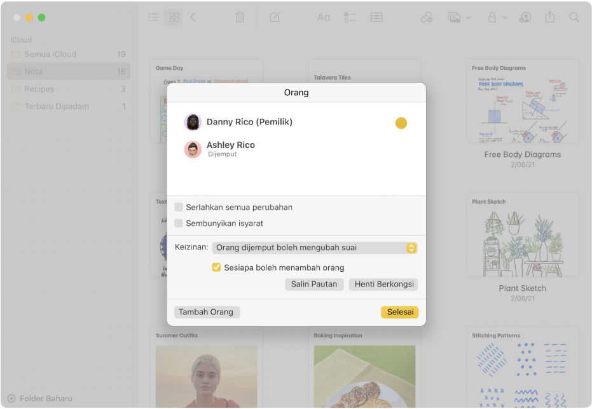Click the trash delete icon
The width and height of the screenshot is (592, 409).
click(240, 17)
